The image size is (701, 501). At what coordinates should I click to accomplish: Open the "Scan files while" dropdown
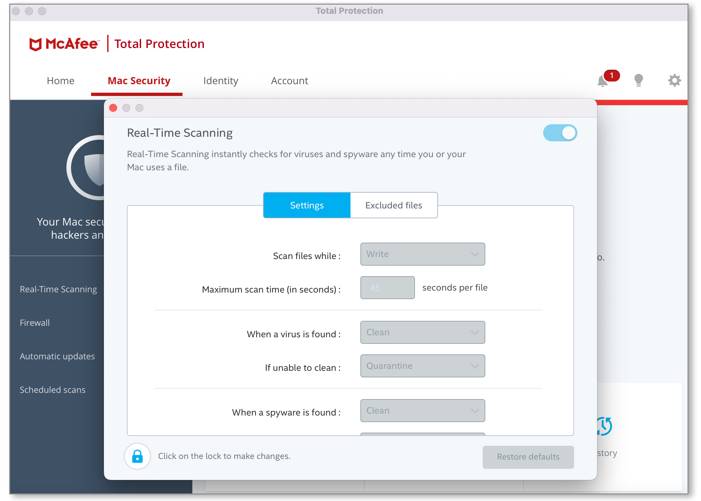coord(423,254)
